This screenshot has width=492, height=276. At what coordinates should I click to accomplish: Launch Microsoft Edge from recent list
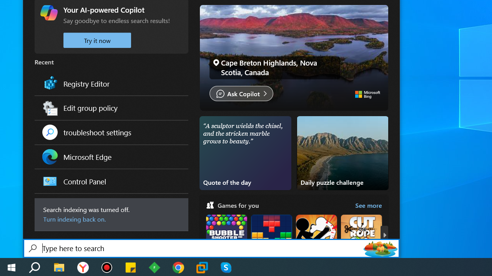click(x=111, y=157)
